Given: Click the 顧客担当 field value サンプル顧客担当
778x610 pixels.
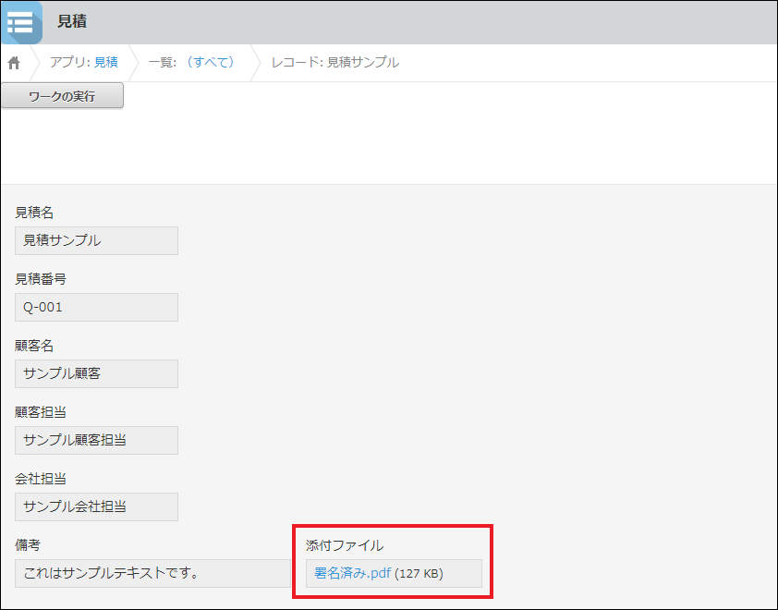Looking at the screenshot, I should click(96, 440).
